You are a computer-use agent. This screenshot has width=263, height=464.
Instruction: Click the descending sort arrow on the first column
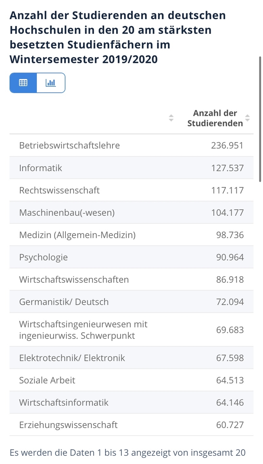point(172,119)
